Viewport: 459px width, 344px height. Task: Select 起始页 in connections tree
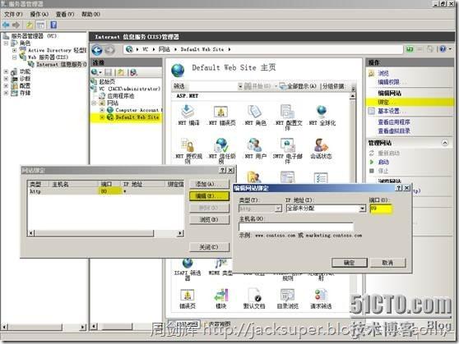coord(107,81)
